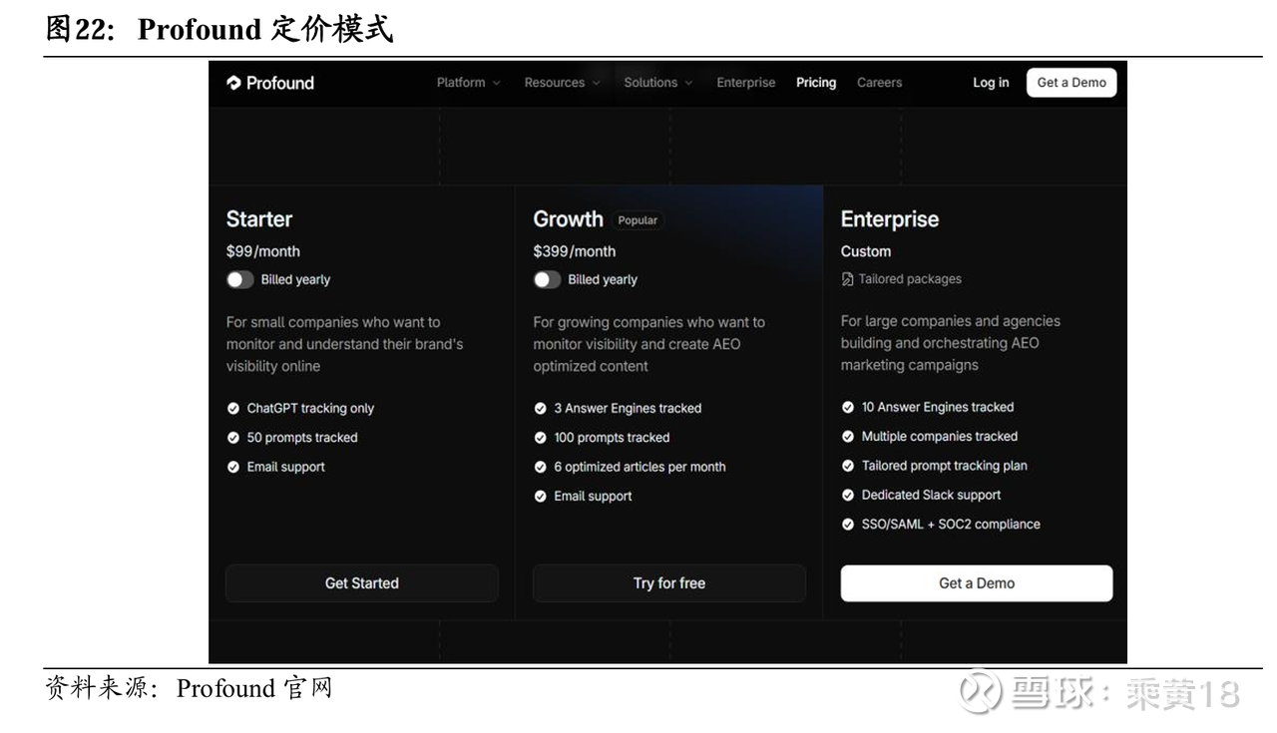This screenshot has height=733, width=1277.
Task: Toggle Billed yearly for Starter plan
Action: click(x=240, y=280)
